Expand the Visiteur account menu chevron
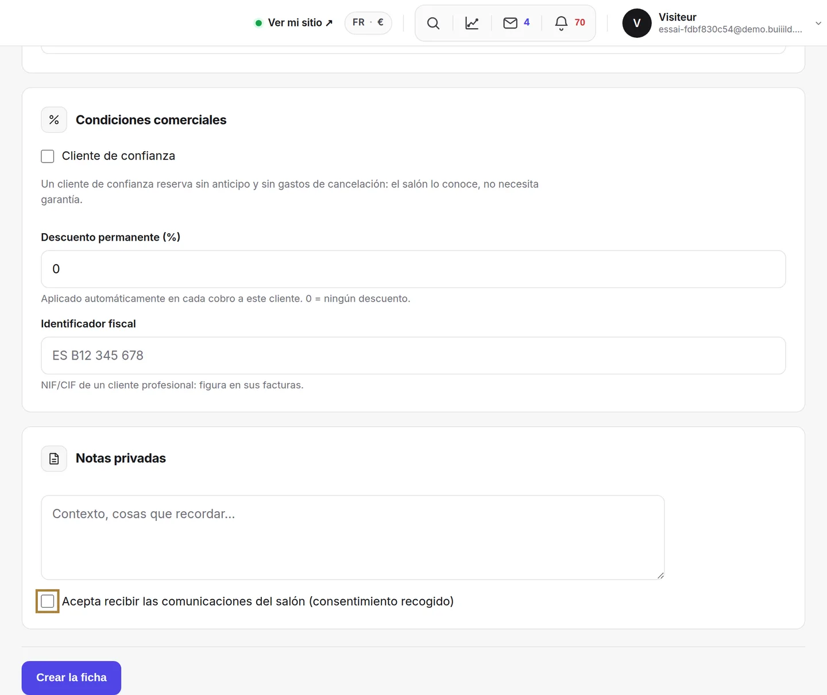The width and height of the screenshot is (827, 695). 818,23
